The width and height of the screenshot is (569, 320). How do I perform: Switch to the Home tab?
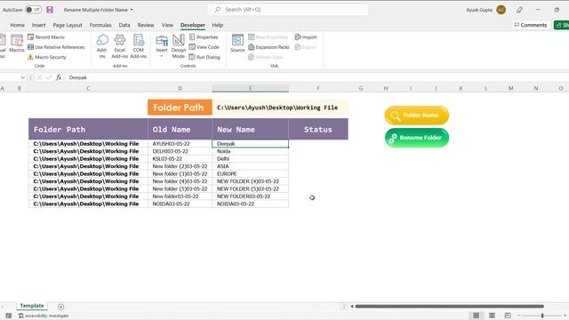tap(18, 25)
